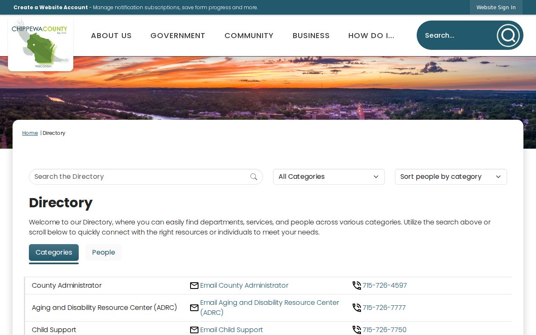
Task: Open Email Aging and Disability Resource Center link
Action: [x=270, y=308]
